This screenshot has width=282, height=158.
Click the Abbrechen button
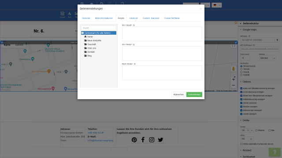tap(178, 94)
